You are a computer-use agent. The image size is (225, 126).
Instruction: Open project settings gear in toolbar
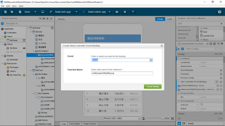point(125,12)
